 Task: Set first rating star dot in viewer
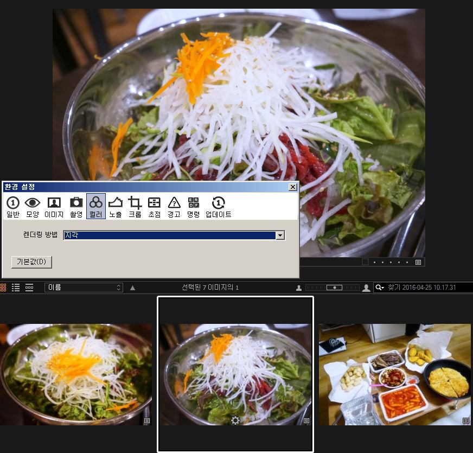(375, 262)
